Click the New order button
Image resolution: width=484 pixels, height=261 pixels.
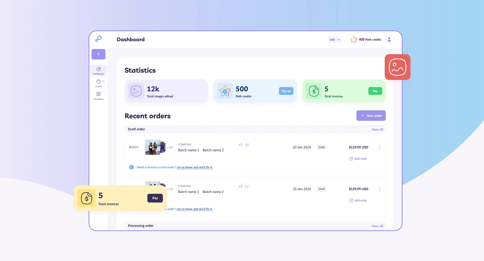coord(371,116)
